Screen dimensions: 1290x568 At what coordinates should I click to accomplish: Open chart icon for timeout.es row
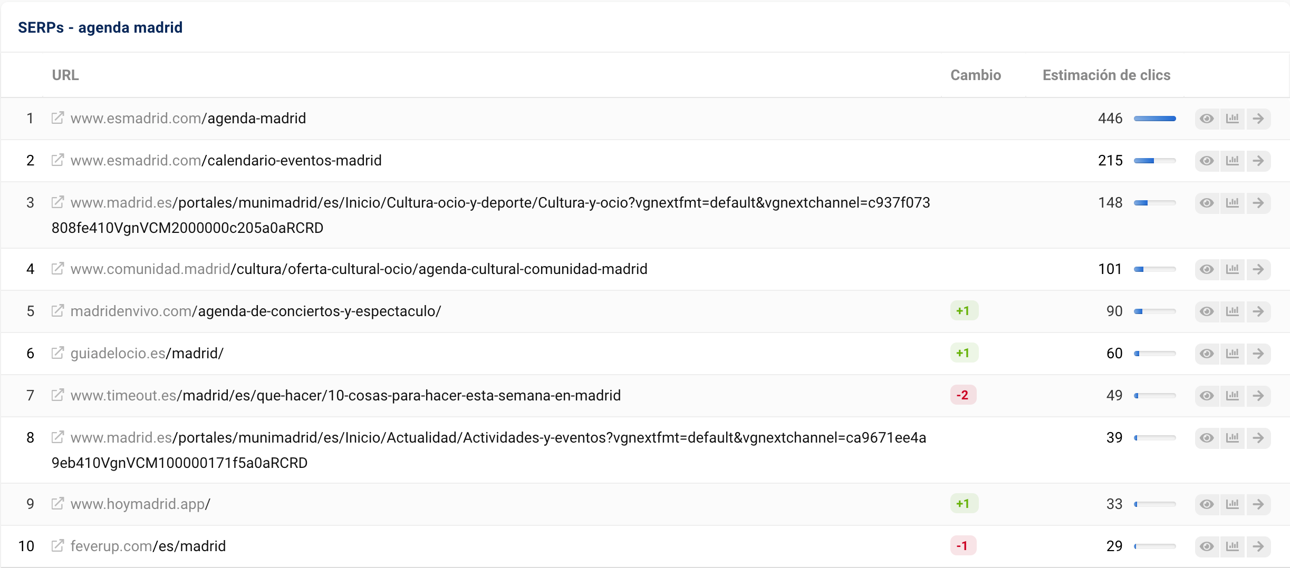(1233, 395)
